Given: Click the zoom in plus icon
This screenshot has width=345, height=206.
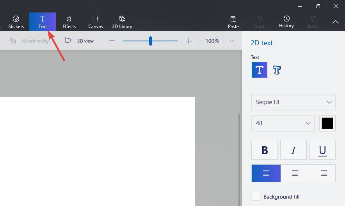Looking at the screenshot, I should pyautogui.click(x=189, y=41).
